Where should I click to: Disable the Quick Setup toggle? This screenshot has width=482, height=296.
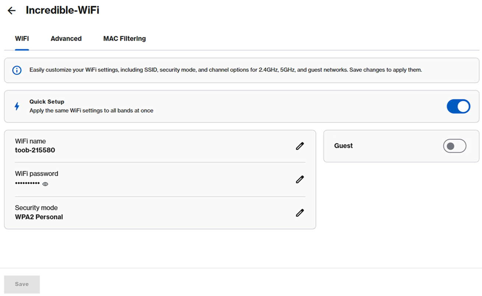[x=458, y=106]
